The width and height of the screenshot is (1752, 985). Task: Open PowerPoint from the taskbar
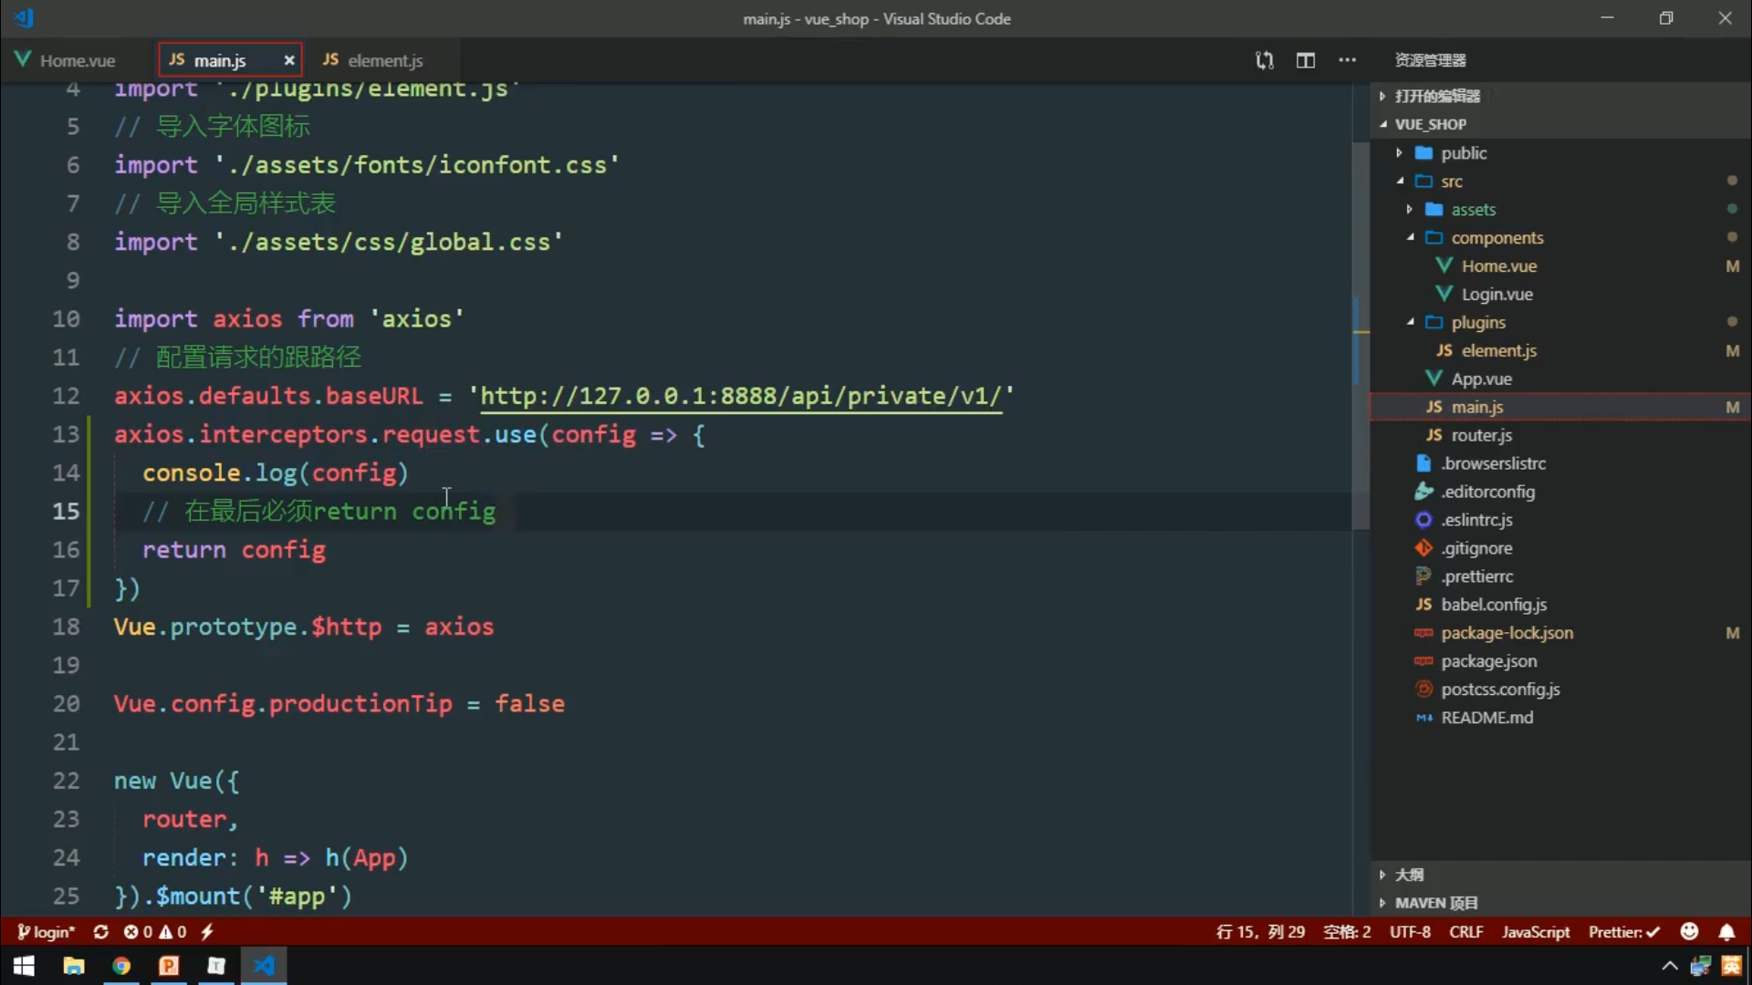coord(169,966)
